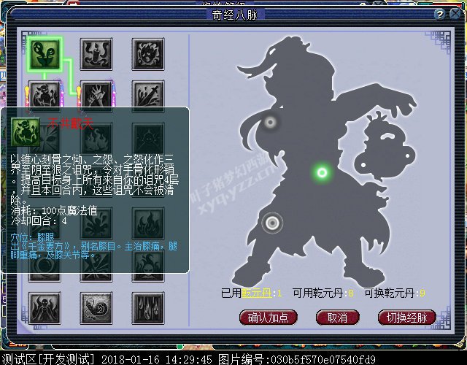Choose the coiled serpent skill icon
Image resolution: width=467 pixels, height=365 pixels.
click(x=96, y=308)
